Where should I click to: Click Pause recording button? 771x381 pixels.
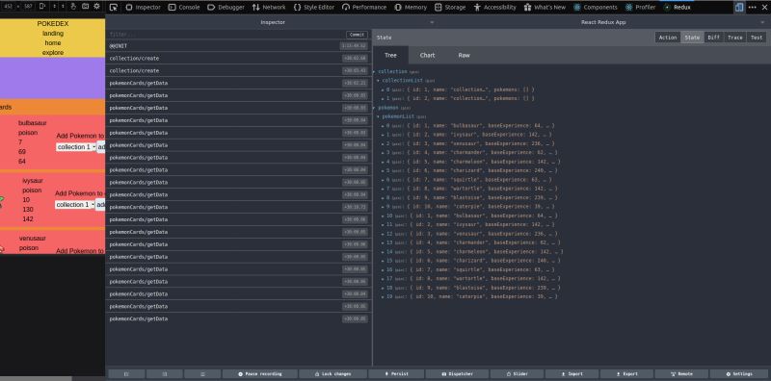pyautogui.click(x=259, y=374)
